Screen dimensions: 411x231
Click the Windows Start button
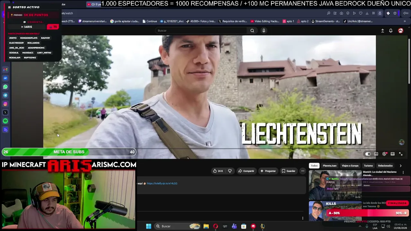click(x=149, y=226)
